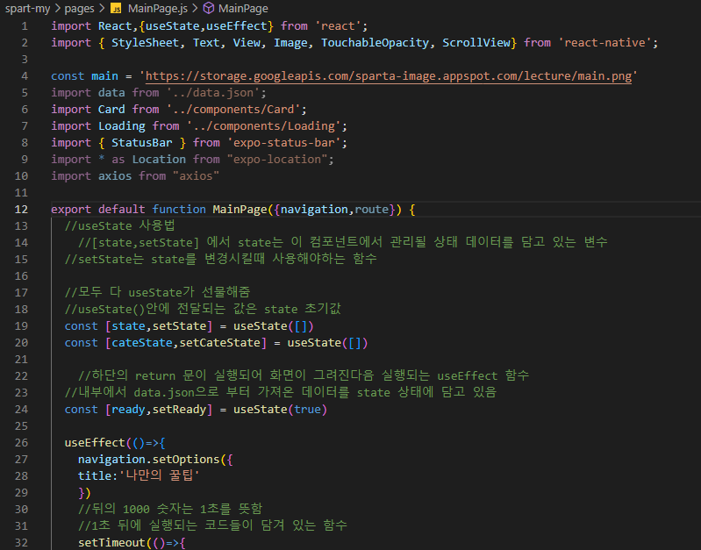Click 'useState' in the React import line

172,26
